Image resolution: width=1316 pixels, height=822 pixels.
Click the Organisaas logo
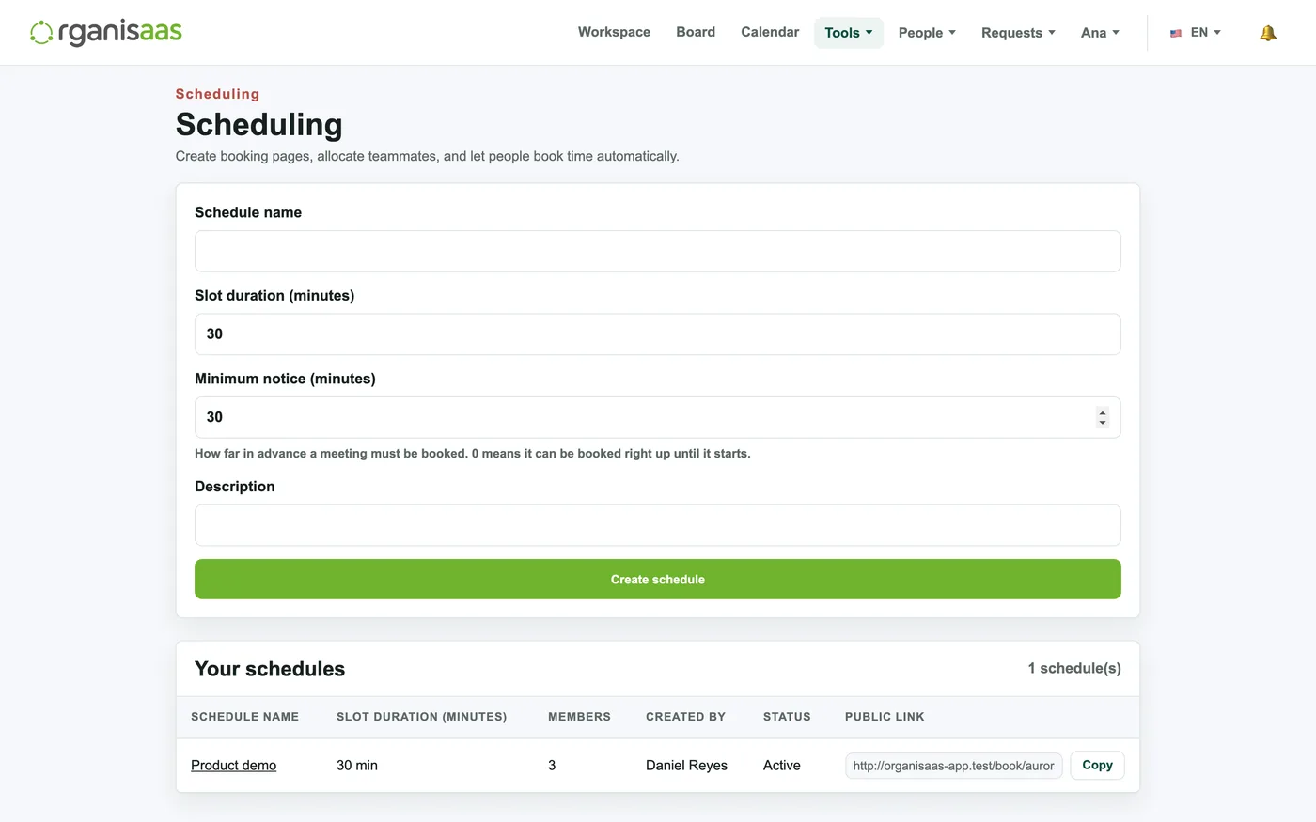106,32
